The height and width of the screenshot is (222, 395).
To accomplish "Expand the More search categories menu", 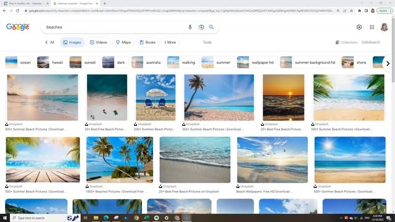I will 170,43.
